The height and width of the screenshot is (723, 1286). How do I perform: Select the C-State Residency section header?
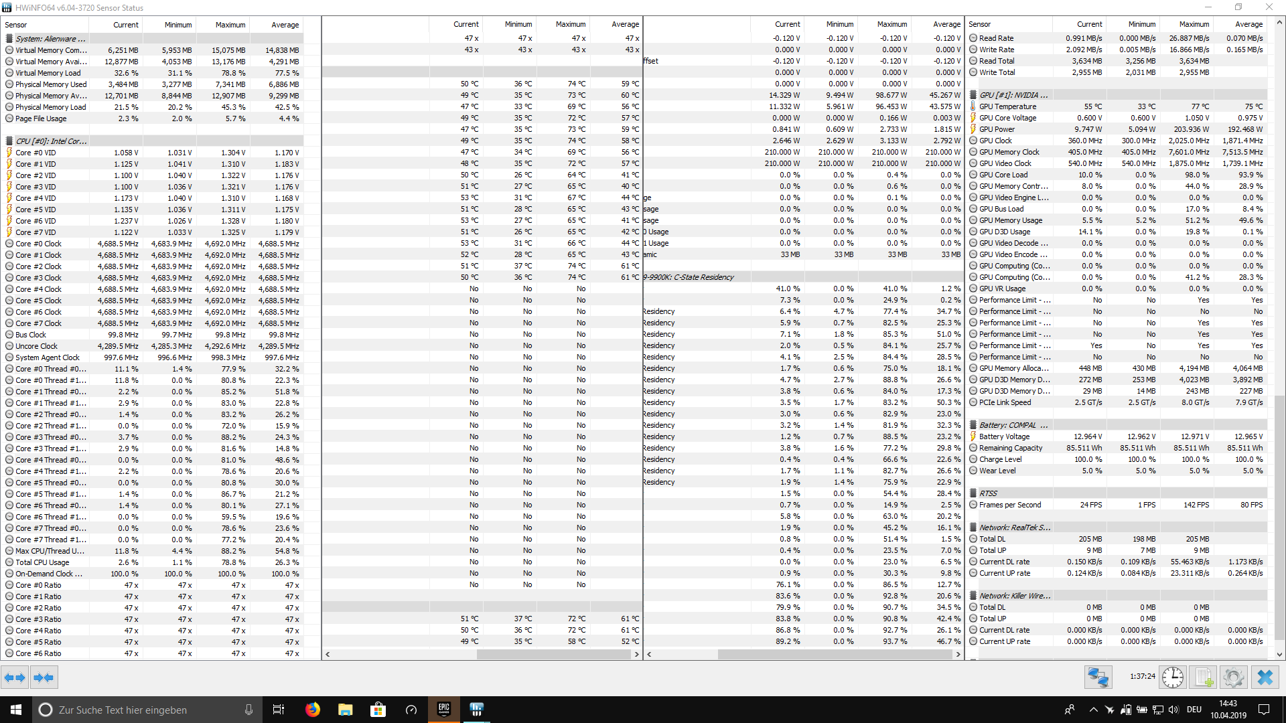point(802,277)
